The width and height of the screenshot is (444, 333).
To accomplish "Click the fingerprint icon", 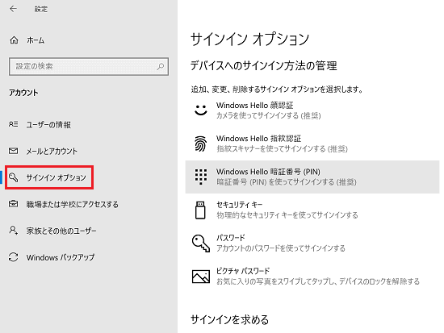I will point(201,144).
